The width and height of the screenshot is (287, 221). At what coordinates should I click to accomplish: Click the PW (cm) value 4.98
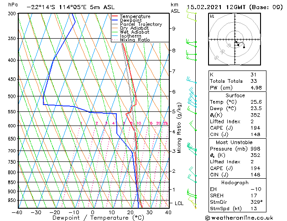(x=256, y=88)
